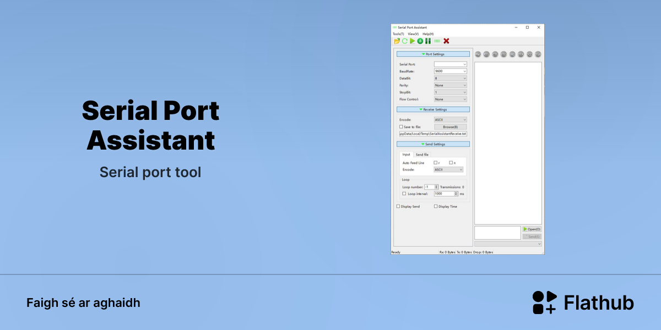Image resolution: width=661 pixels, height=330 pixels.
Task: Check the Display Send option
Action: (x=398, y=207)
